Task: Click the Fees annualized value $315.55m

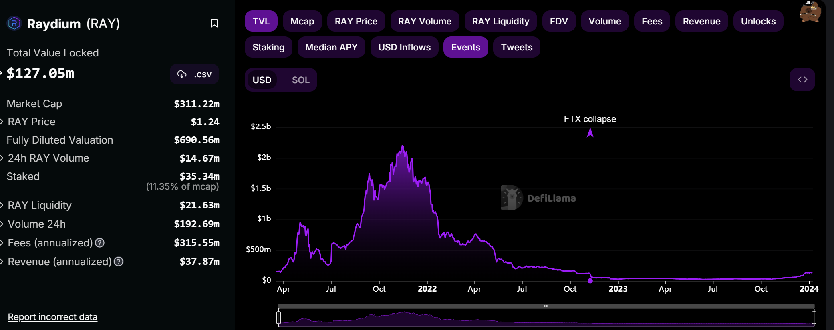Action: (197, 243)
